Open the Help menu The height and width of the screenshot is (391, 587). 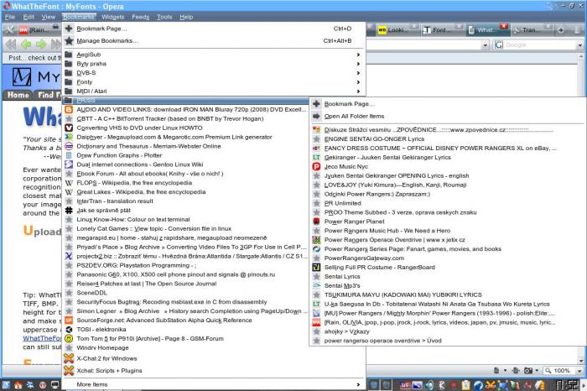(x=186, y=17)
